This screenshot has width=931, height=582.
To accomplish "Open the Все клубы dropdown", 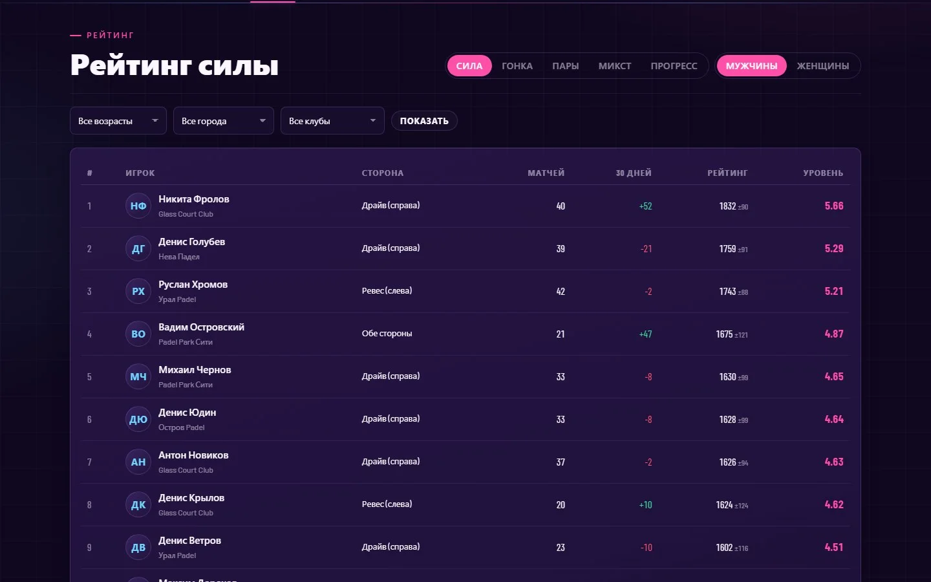I will [332, 121].
